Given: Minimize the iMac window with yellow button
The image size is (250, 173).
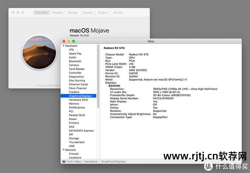Looking at the screenshot, I should pyautogui.click(x=69, y=41).
